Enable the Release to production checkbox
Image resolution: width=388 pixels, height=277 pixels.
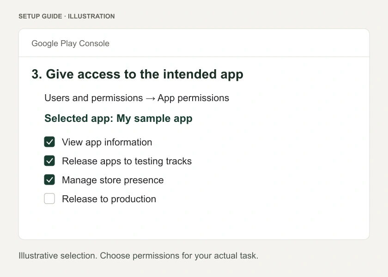[x=49, y=199]
